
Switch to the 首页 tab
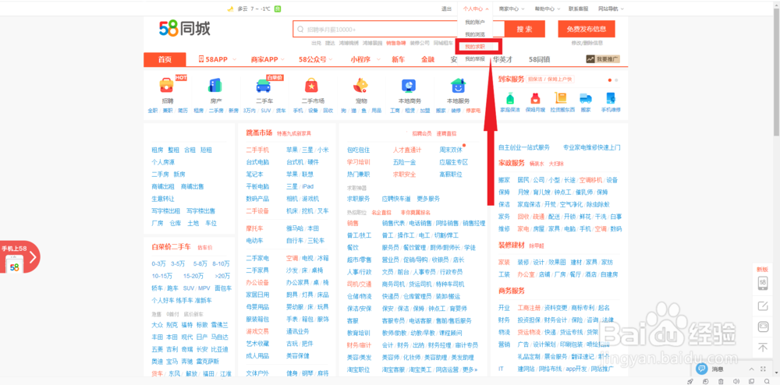tap(165, 59)
